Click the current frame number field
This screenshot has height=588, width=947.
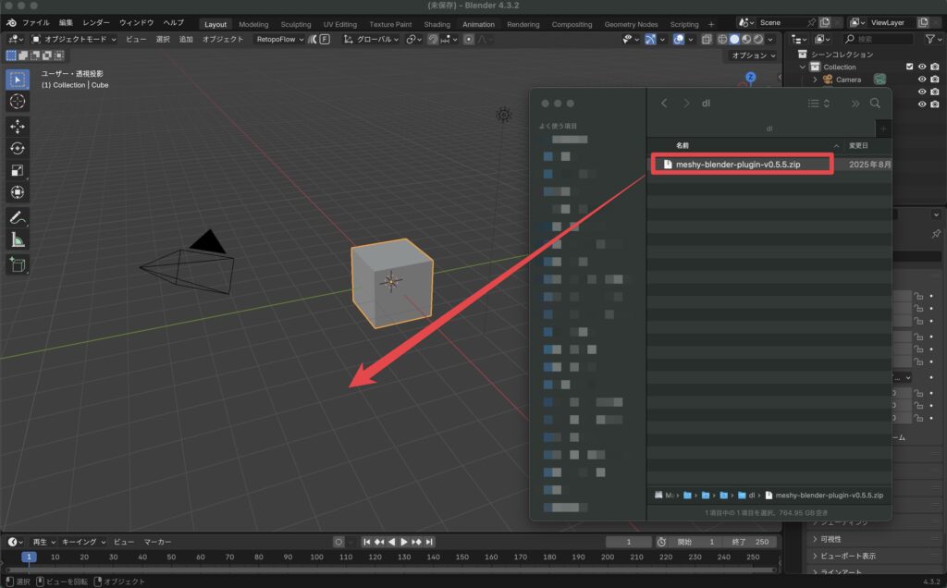(x=629, y=542)
